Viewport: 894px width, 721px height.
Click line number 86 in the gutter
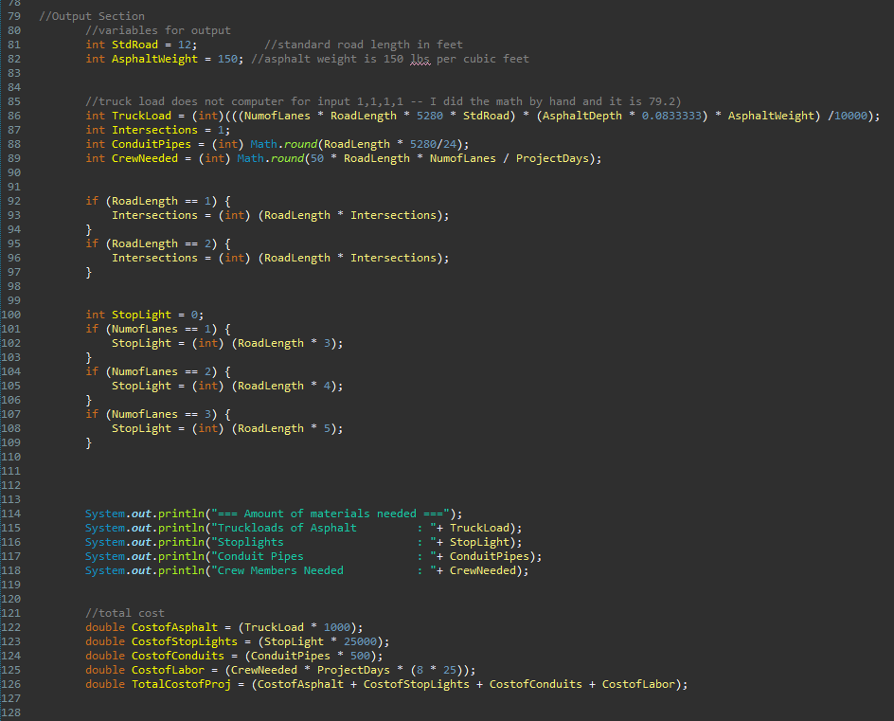click(13, 116)
